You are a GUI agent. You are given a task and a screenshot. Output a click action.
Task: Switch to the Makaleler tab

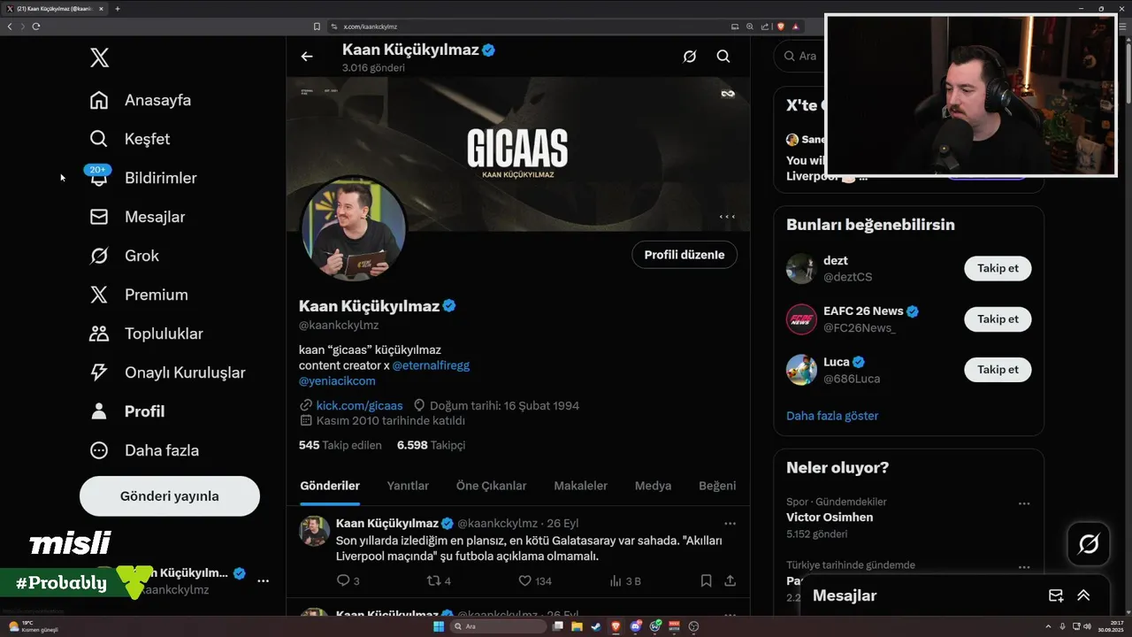tap(580, 486)
